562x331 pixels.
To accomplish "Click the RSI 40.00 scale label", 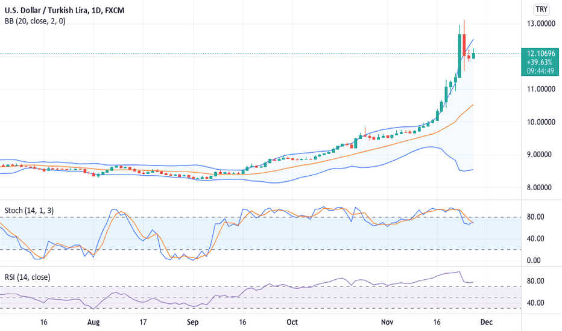I will pyautogui.click(x=536, y=303).
